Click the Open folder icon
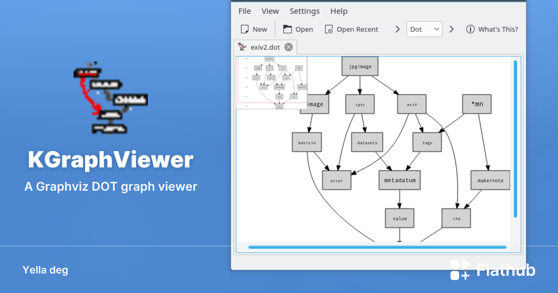 286,29
